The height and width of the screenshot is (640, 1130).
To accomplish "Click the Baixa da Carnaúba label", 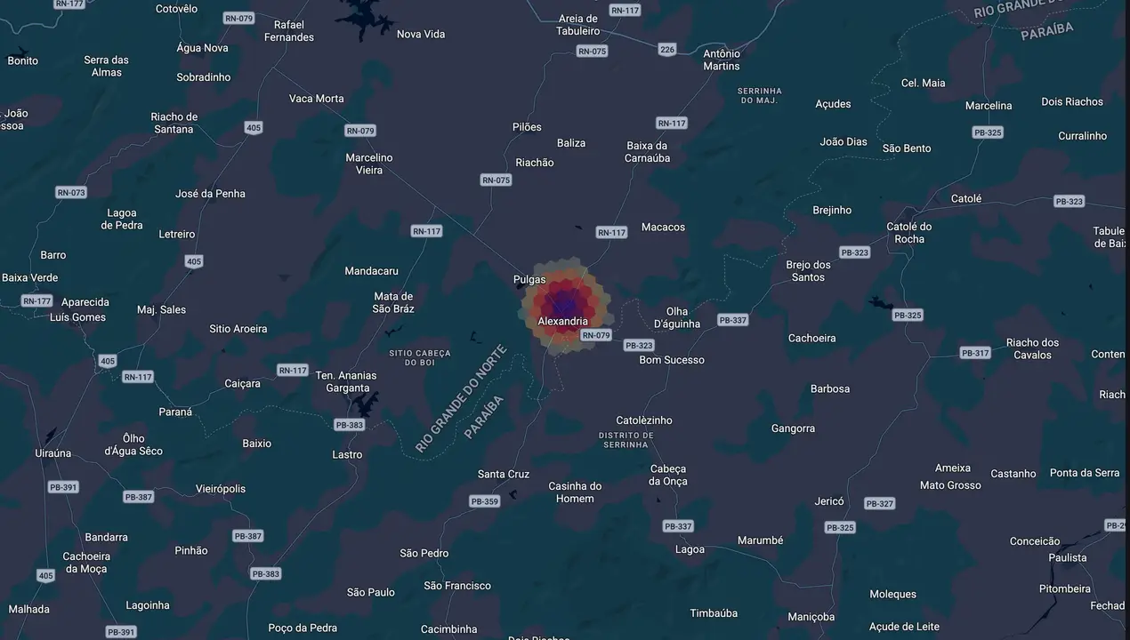I will 647,152.
